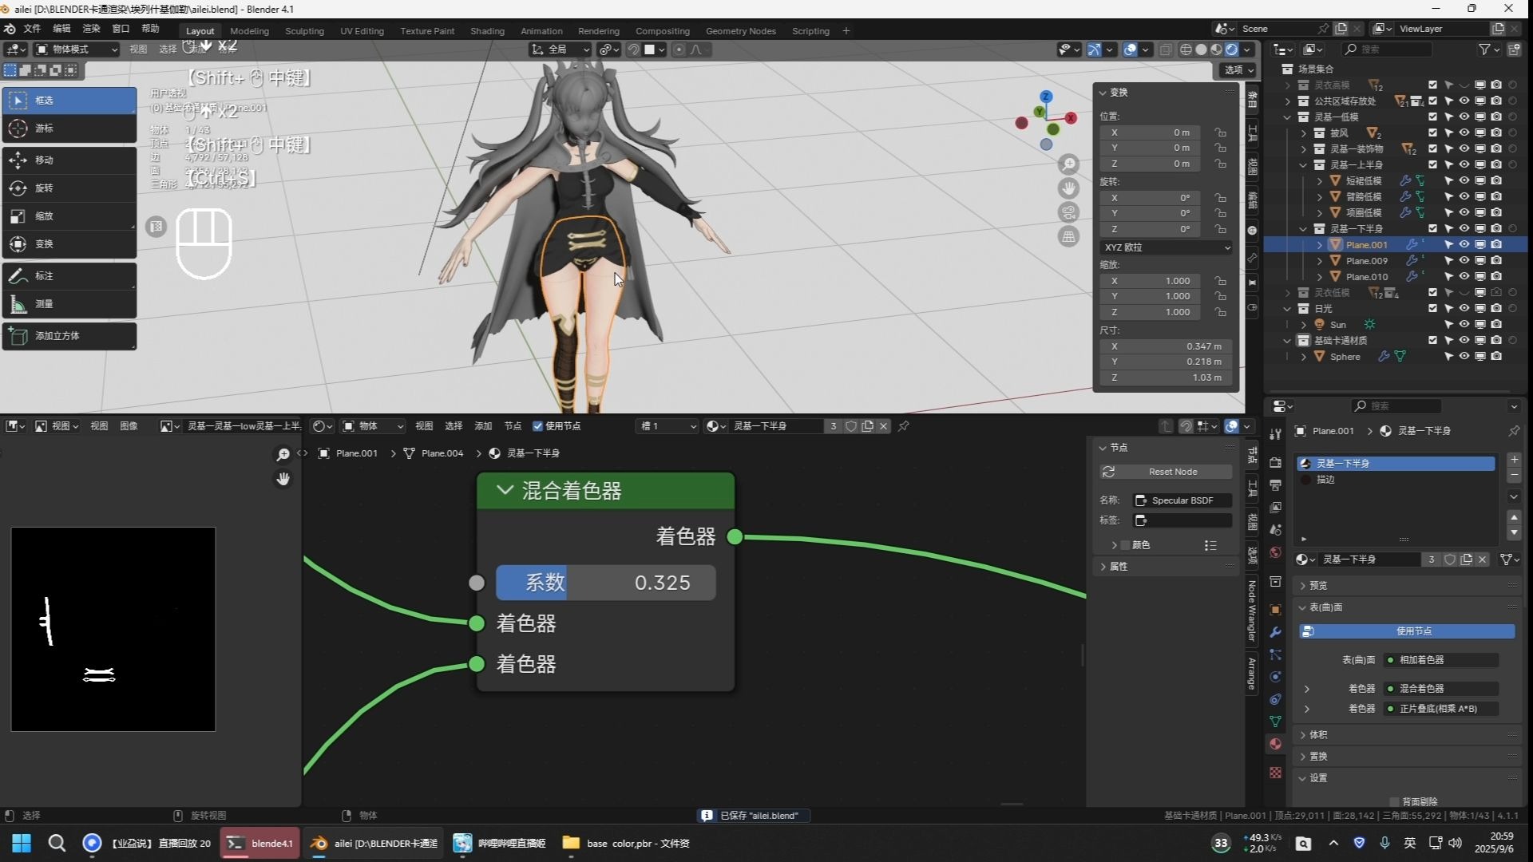Hide Sun object with eye icon
This screenshot has width=1533, height=862.
coord(1464,325)
